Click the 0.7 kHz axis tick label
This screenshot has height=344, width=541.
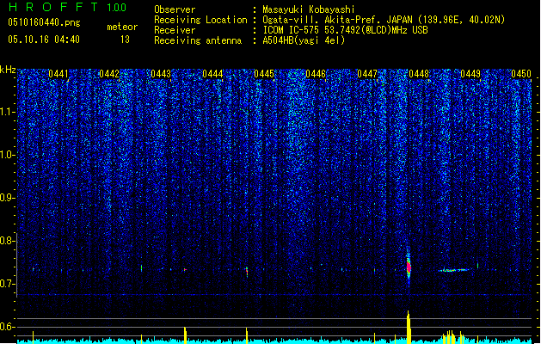8,284
